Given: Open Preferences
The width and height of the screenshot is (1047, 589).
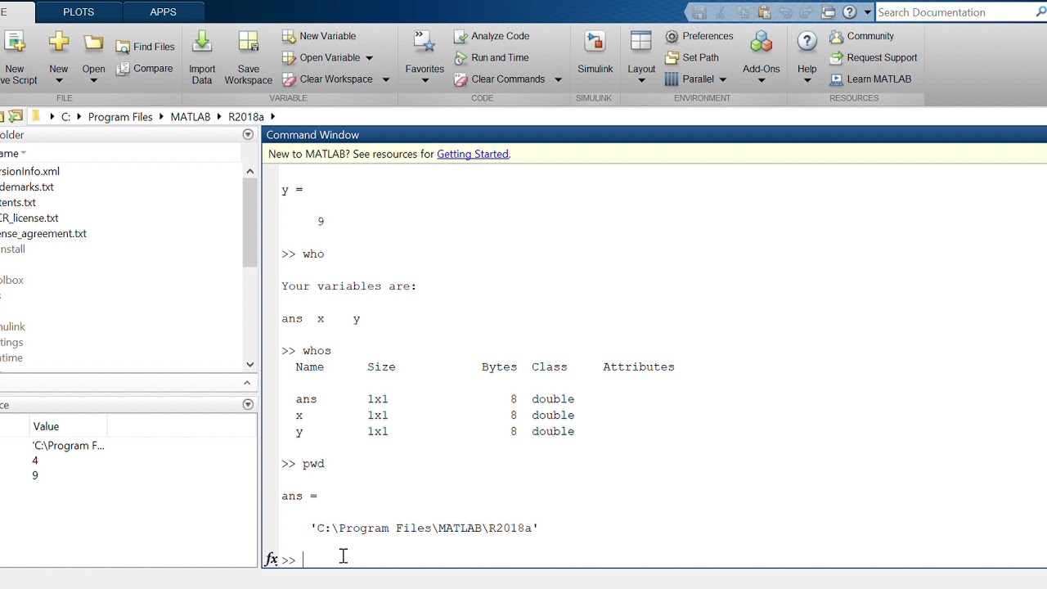Looking at the screenshot, I should (699, 36).
